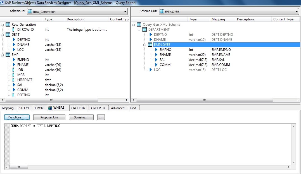Collapse the Query_Gen_XML_Schema node

[x=133, y=25]
